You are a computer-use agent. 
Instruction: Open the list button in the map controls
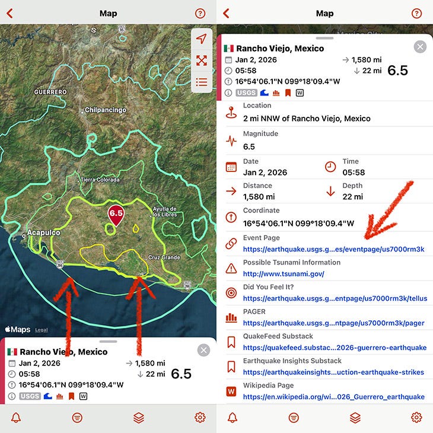(x=202, y=82)
